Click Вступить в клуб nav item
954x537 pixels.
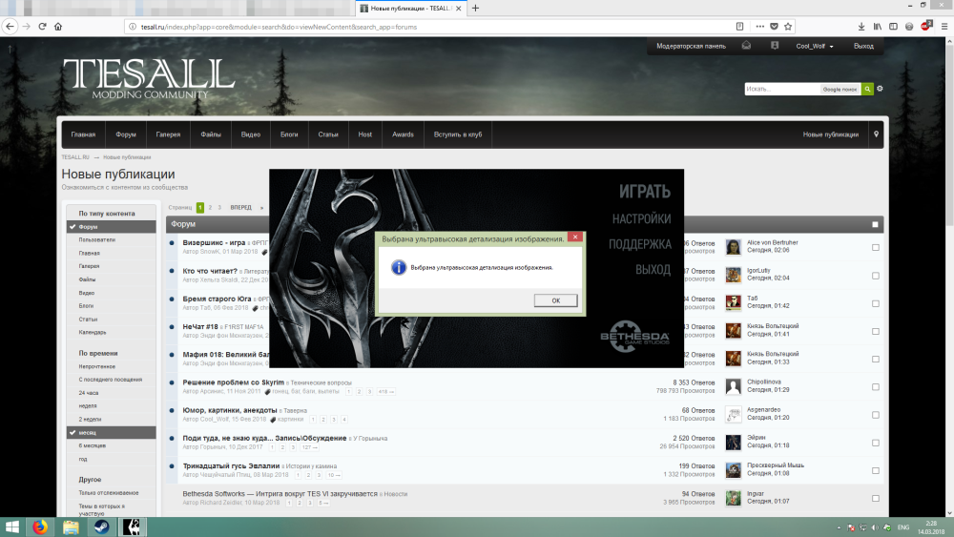click(458, 134)
